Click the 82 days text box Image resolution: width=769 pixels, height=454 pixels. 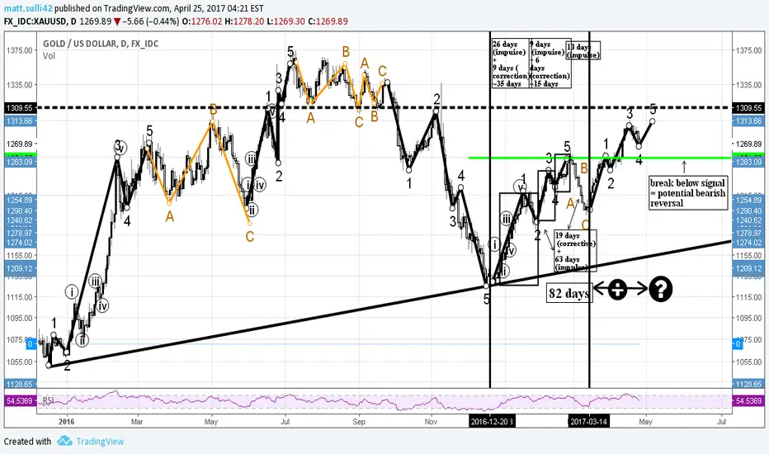pyautogui.click(x=568, y=293)
